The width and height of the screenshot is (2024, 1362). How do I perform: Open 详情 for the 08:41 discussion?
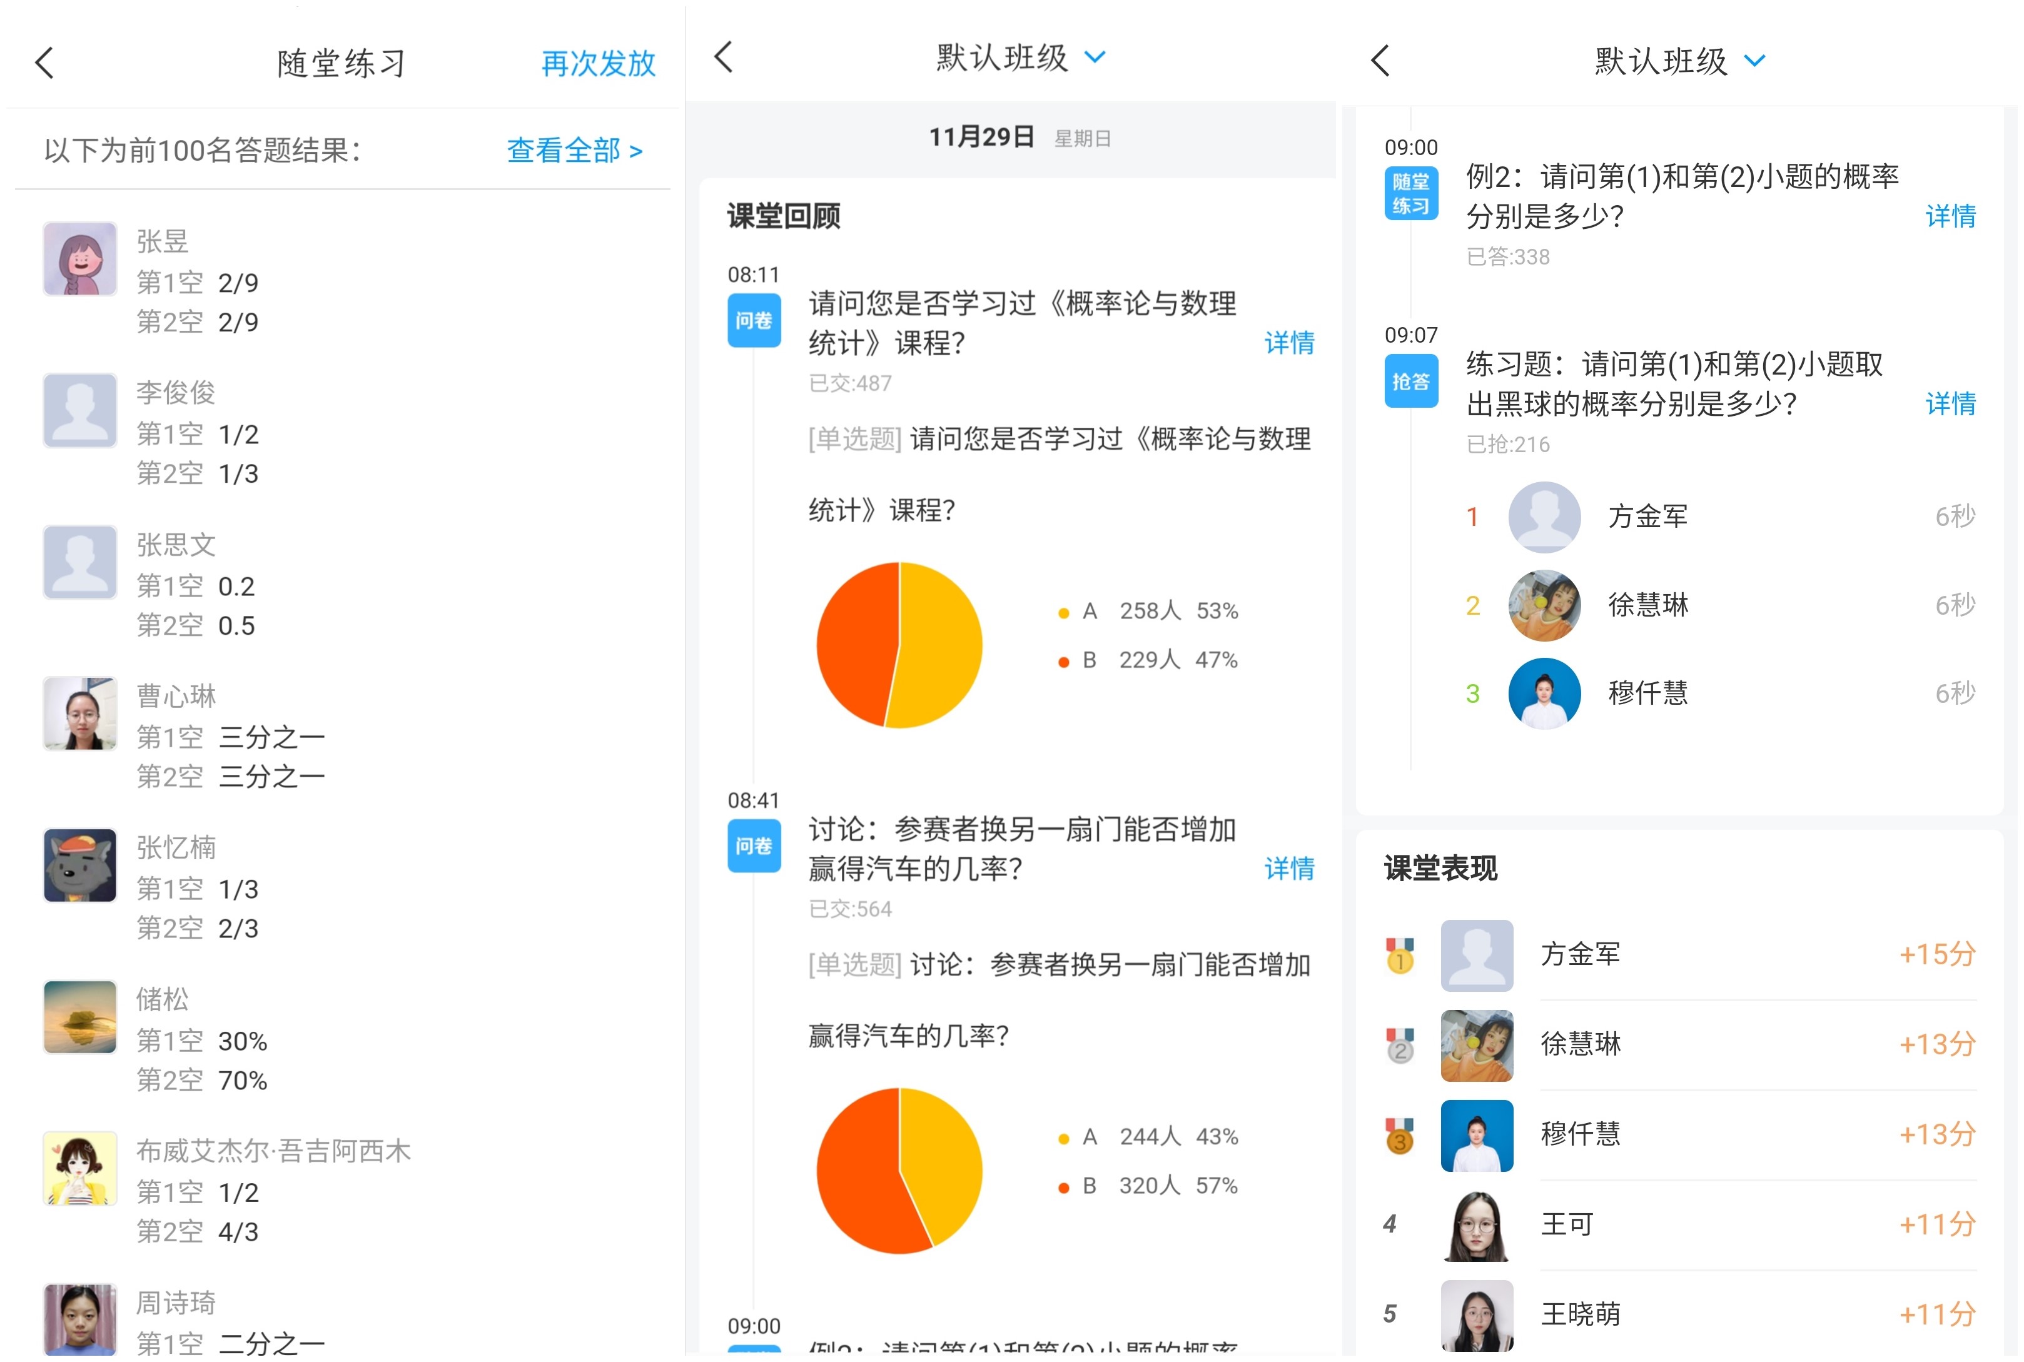(x=1289, y=869)
